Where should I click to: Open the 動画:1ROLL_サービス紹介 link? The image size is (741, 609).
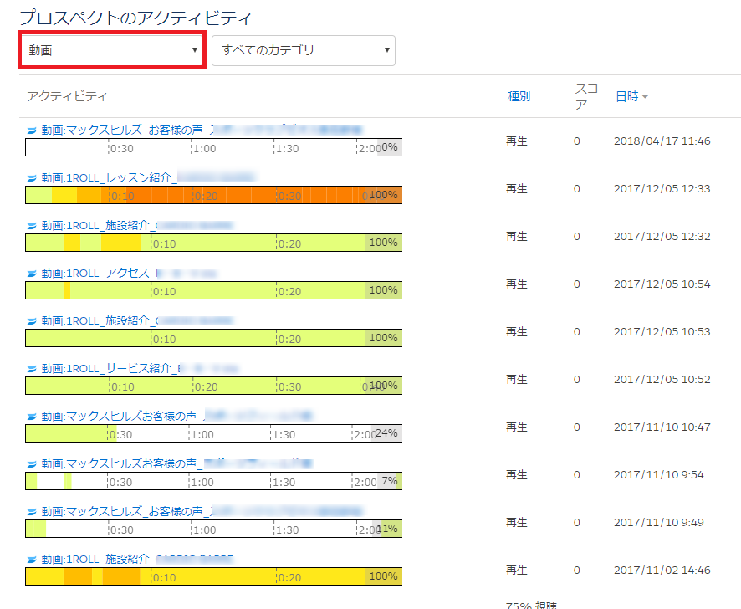tap(109, 368)
